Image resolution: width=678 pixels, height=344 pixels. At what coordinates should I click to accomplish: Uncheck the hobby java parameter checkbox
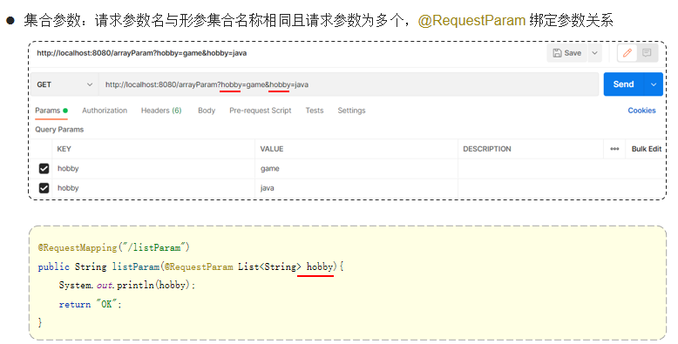pos(44,188)
